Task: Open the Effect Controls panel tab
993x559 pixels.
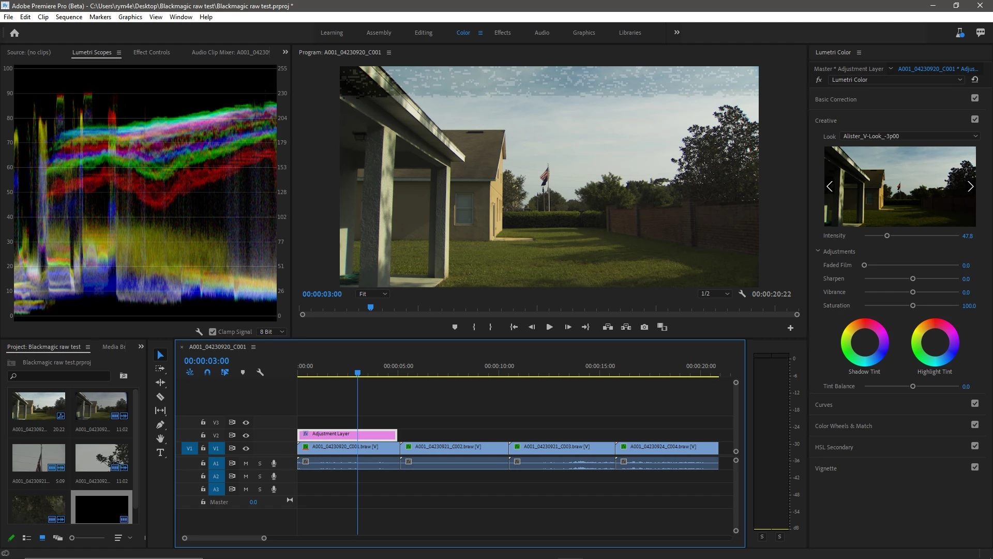Action: tap(151, 52)
